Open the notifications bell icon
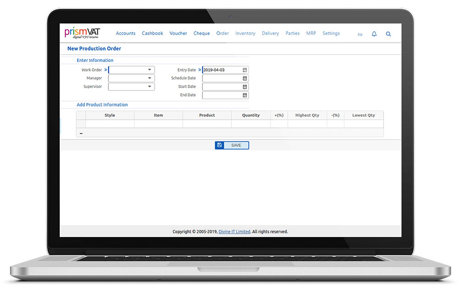 pyautogui.click(x=374, y=34)
